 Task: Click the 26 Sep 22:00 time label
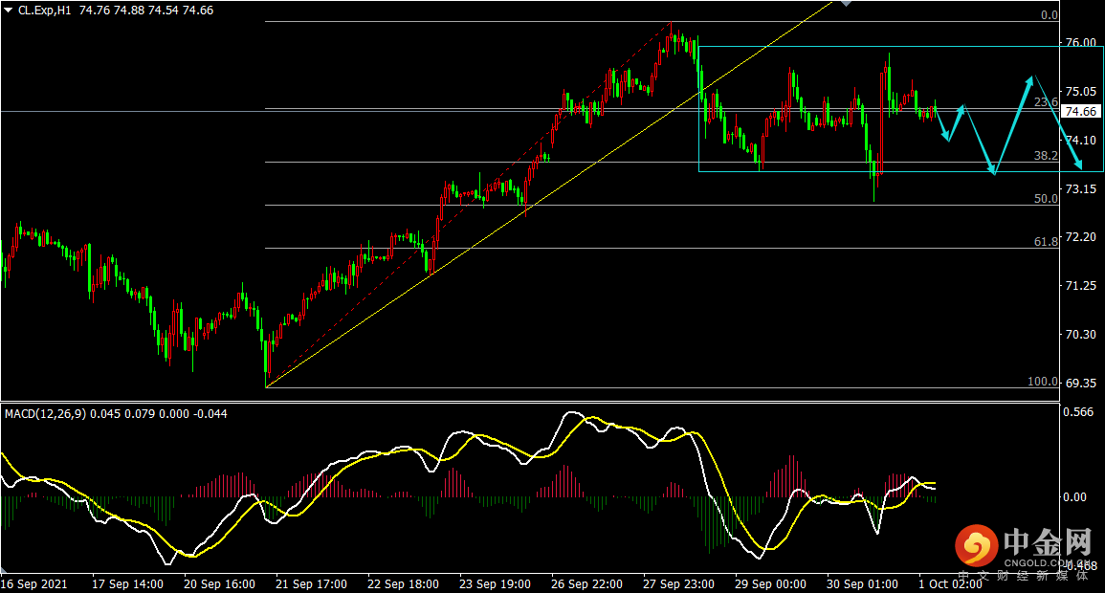(x=587, y=584)
